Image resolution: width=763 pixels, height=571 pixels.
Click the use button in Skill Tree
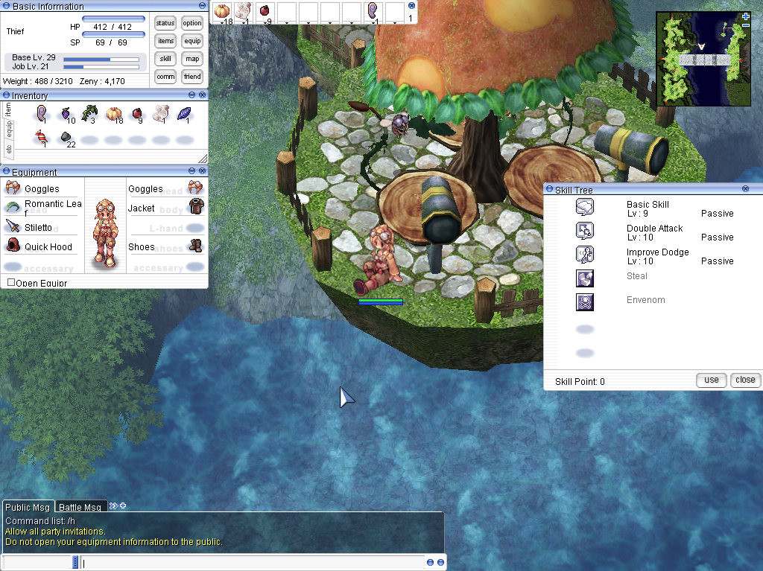(x=711, y=380)
